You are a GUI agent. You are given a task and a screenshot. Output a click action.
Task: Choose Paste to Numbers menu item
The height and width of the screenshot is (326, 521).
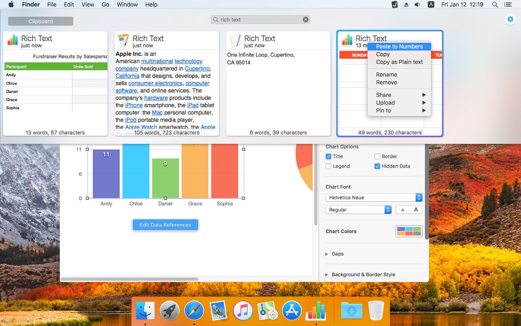tap(399, 46)
